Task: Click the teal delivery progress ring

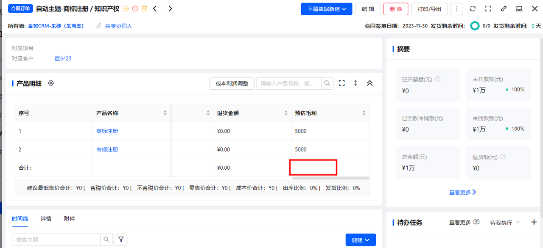Action: pyautogui.click(x=475, y=26)
